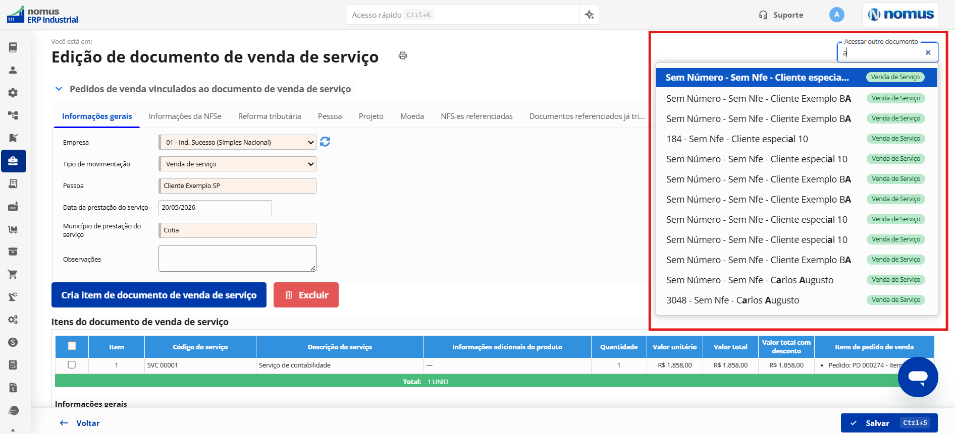Select 184 - Sem Nfe - Cliente especial 10
Viewport: 955px width, 434px height.
click(797, 139)
